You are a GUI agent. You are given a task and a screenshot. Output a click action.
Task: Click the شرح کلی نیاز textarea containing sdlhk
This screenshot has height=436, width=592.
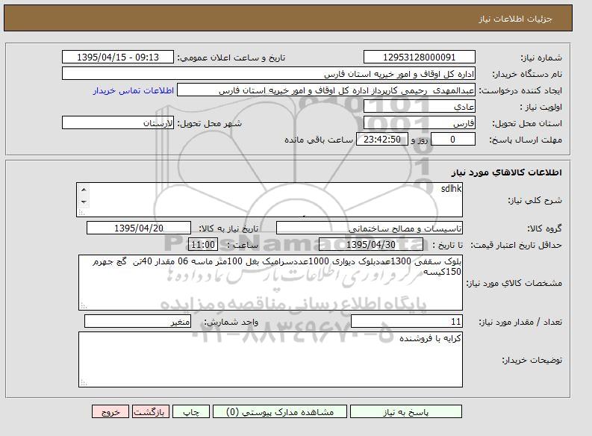pyautogui.click(x=269, y=199)
